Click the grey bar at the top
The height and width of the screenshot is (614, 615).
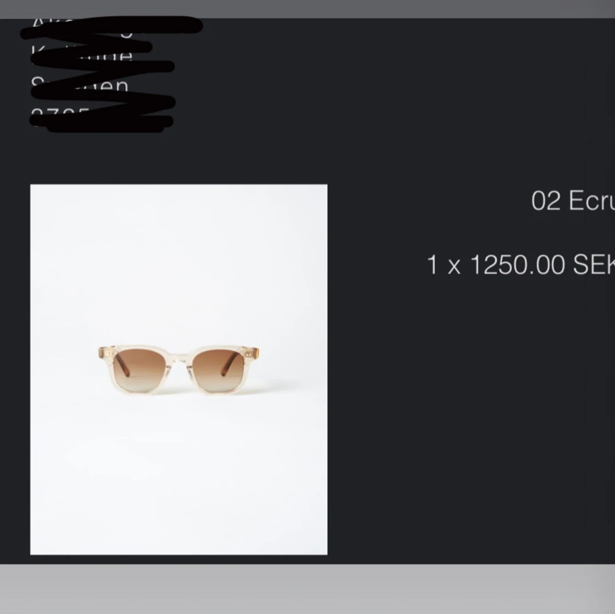[x=307, y=9]
